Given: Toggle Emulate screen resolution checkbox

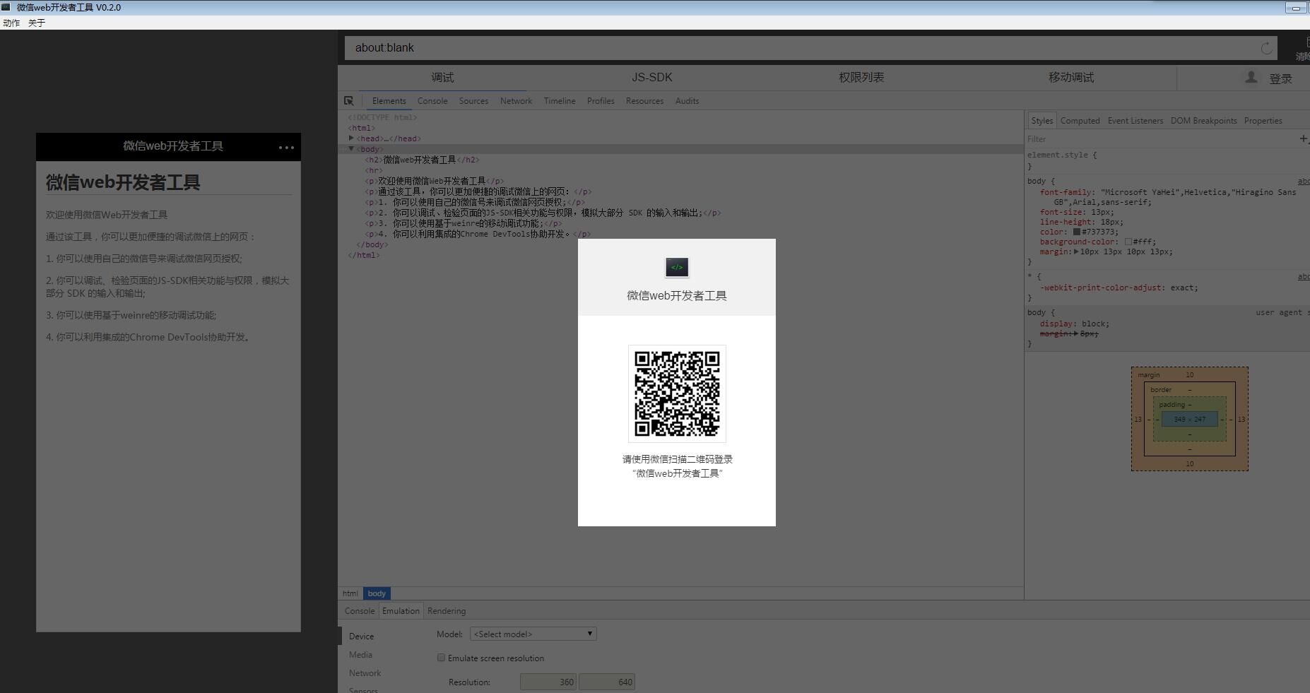Looking at the screenshot, I should click(x=441, y=658).
